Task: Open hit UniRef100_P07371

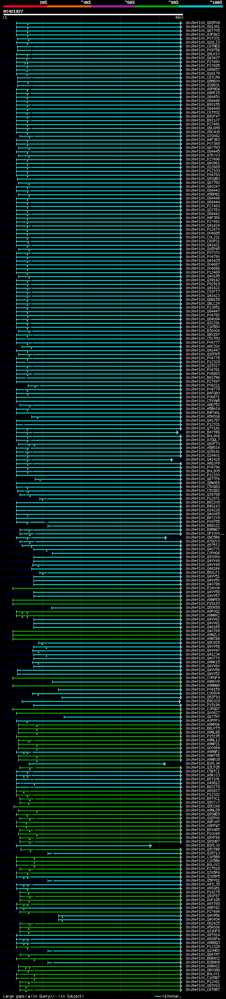Action: coord(203,38)
